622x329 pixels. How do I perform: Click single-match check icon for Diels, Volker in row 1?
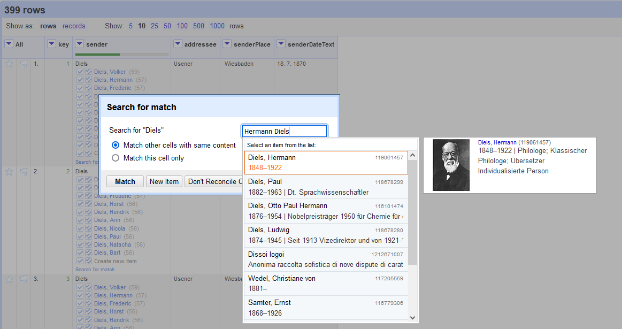[x=80, y=72]
